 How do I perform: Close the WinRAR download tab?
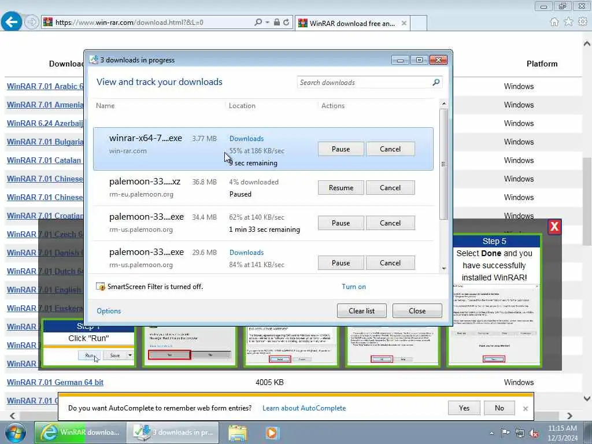coord(404,23)
